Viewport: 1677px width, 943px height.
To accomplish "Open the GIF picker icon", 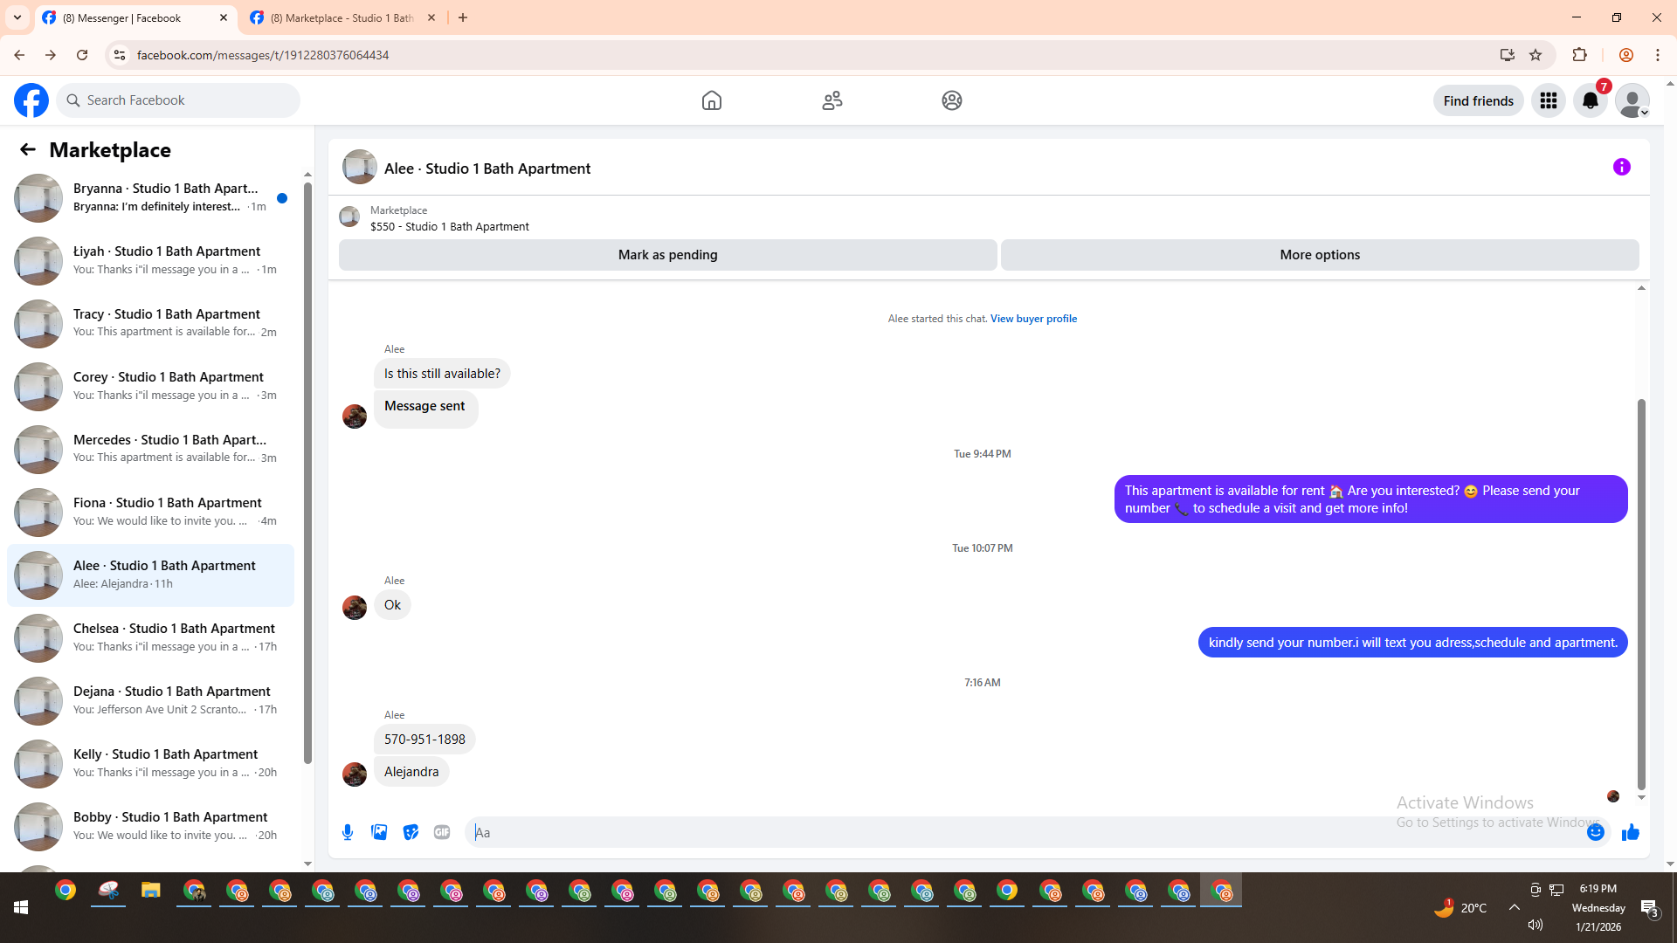I will pyautogui.click(x=442, y=832).
